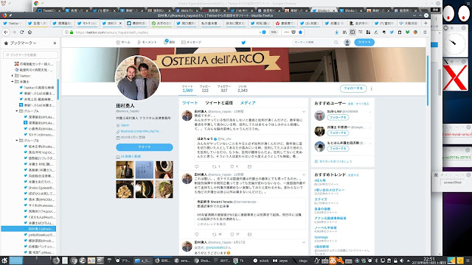Click Japanese input あ tray icon
Viewport: 472px width, 265px height.
pos(333,261)
